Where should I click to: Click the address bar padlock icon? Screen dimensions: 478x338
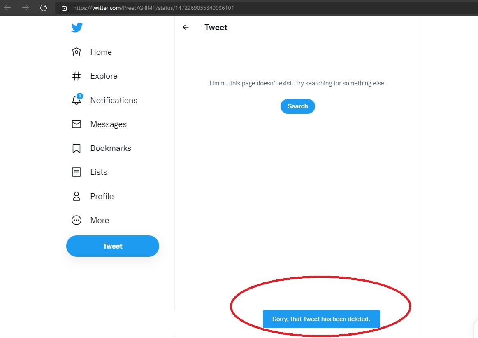64,8
